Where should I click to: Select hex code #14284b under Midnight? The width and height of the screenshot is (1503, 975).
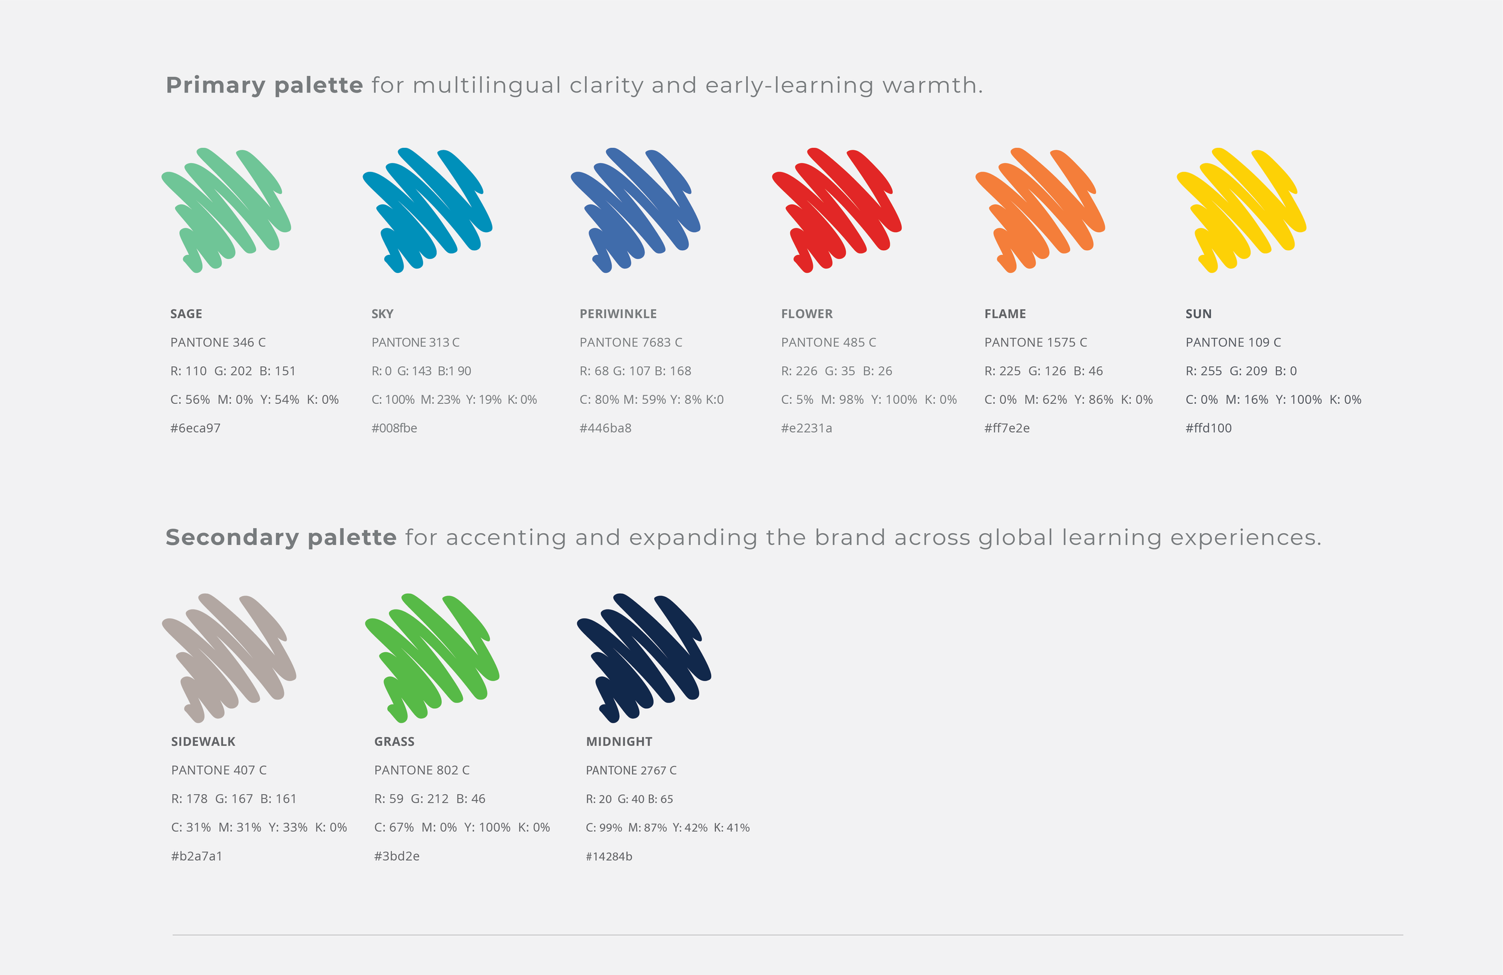click(x=609, y=857)
